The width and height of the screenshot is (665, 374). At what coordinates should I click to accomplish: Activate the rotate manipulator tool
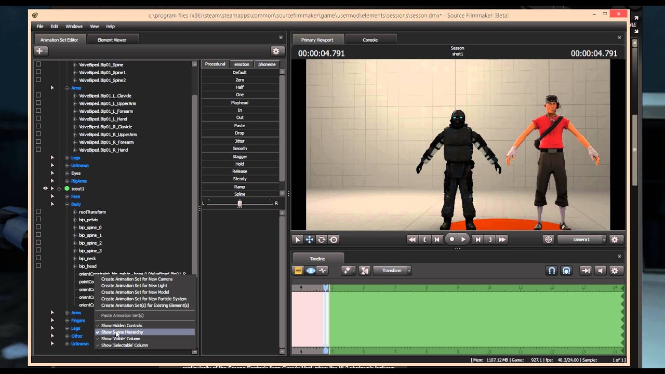pyautogui.click(x=322, y=239)
